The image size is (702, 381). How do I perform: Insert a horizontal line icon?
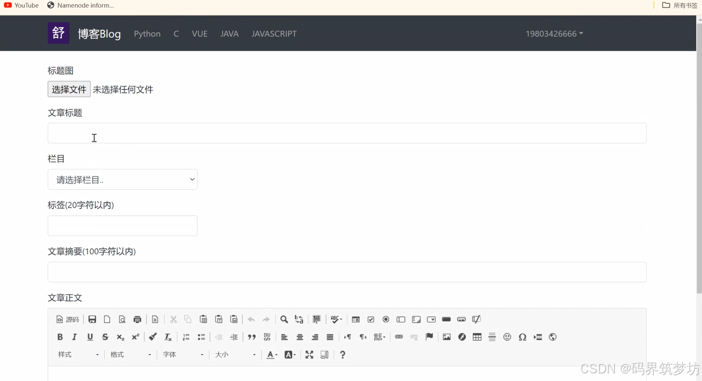pyautogui.click(x=492, y=337)
